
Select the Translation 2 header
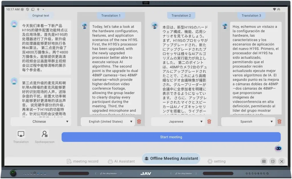[x=181, y=16]
